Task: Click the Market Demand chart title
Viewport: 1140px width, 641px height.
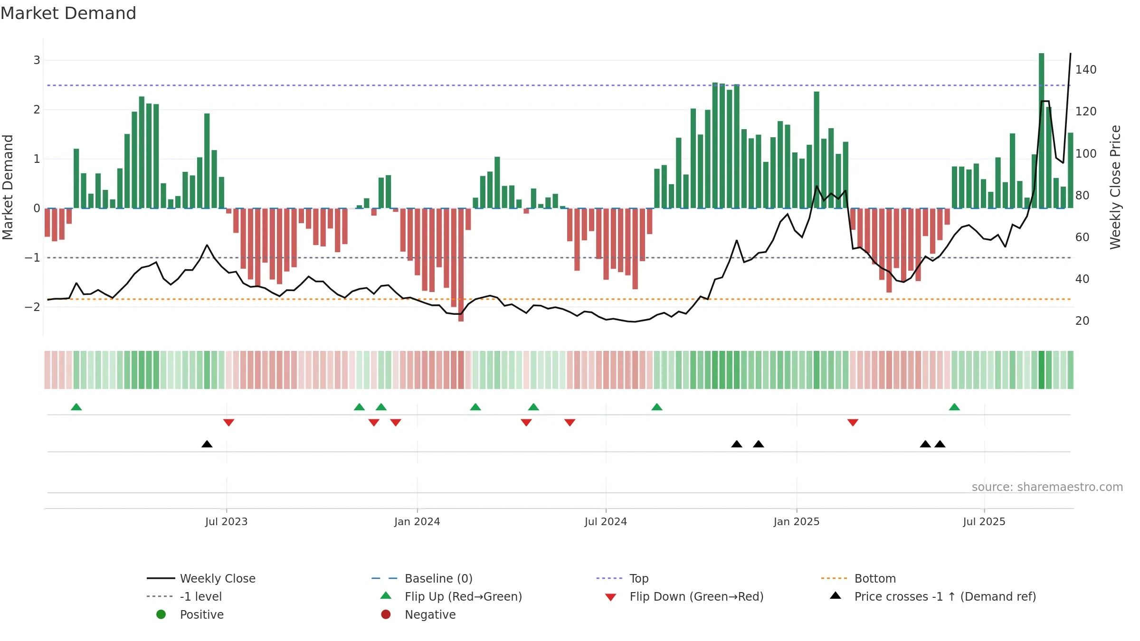Action: tap(68, 13)
